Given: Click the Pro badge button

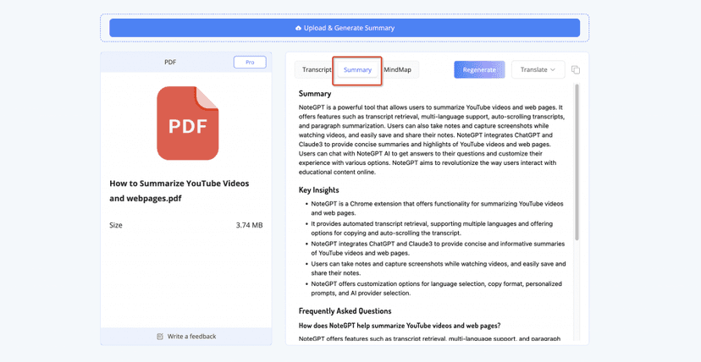Looking at the screenshot, I should [x=250, y=62].
